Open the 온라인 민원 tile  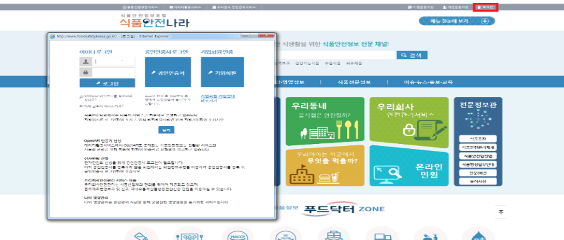pos(409,165)
